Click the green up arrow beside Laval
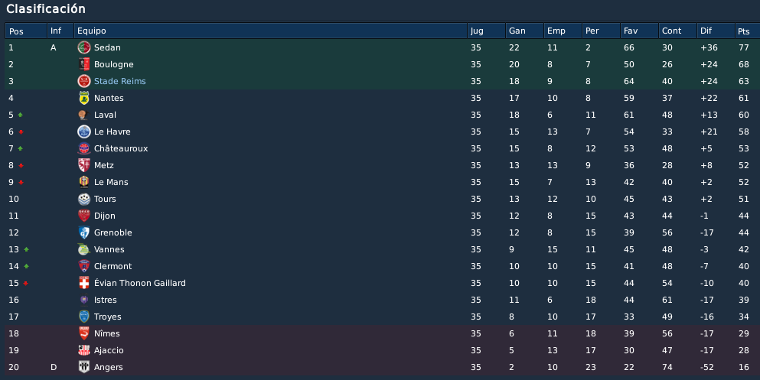This screenshot has width=760, height=380. click(x=21, y=115)
